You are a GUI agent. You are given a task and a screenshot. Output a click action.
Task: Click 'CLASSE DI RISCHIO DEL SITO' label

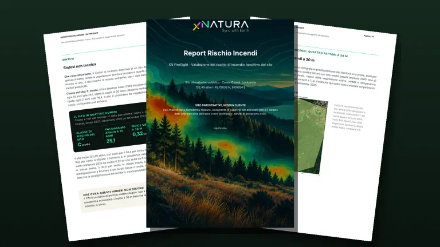pos(85,136)
